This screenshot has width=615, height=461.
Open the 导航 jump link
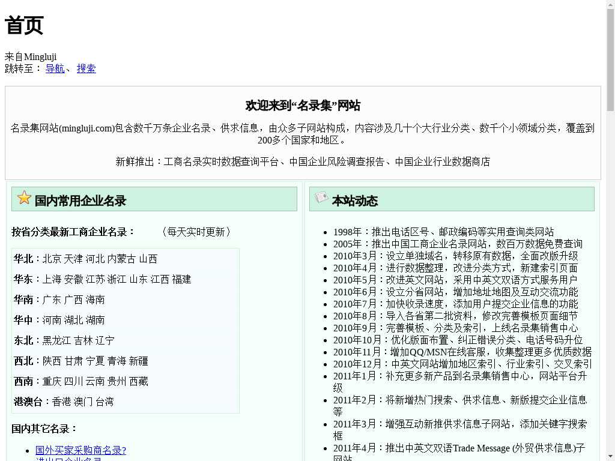pos(55,68)
